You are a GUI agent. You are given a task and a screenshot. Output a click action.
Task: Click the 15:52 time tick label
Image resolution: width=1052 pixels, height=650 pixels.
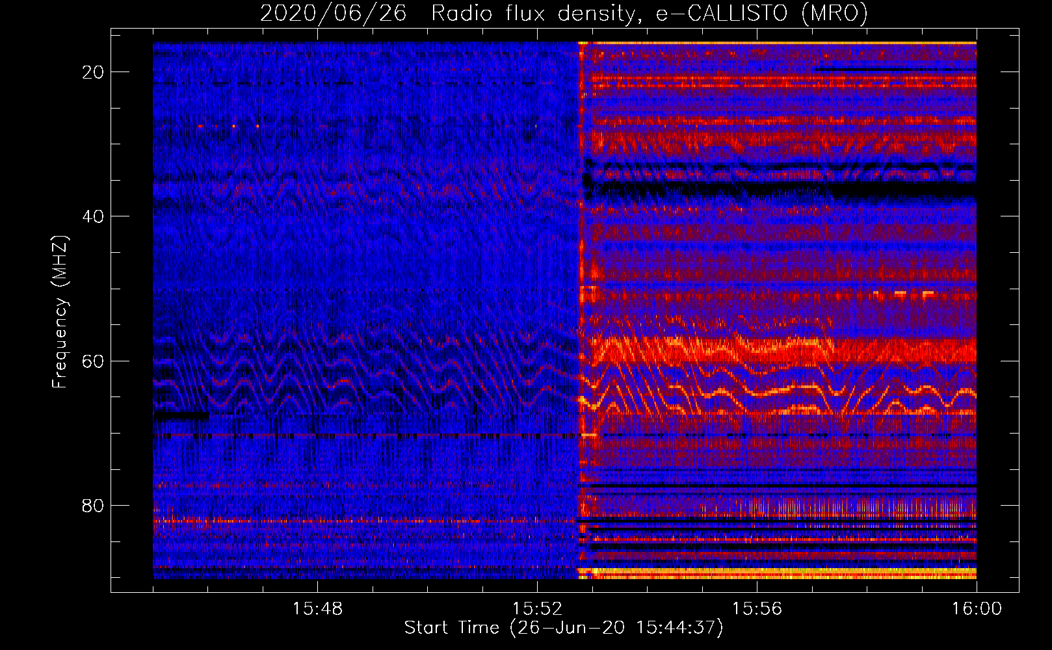[x=537, y=609]
